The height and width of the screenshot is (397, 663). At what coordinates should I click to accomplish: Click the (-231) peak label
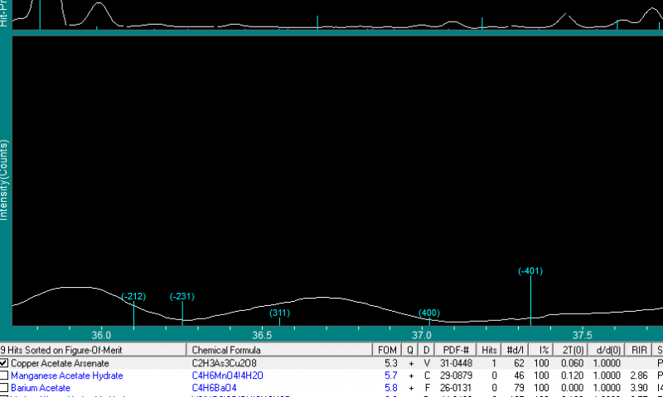pos(181,296)
